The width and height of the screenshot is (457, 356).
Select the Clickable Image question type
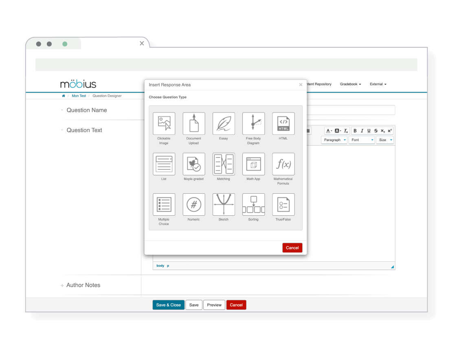click(164, 124)
